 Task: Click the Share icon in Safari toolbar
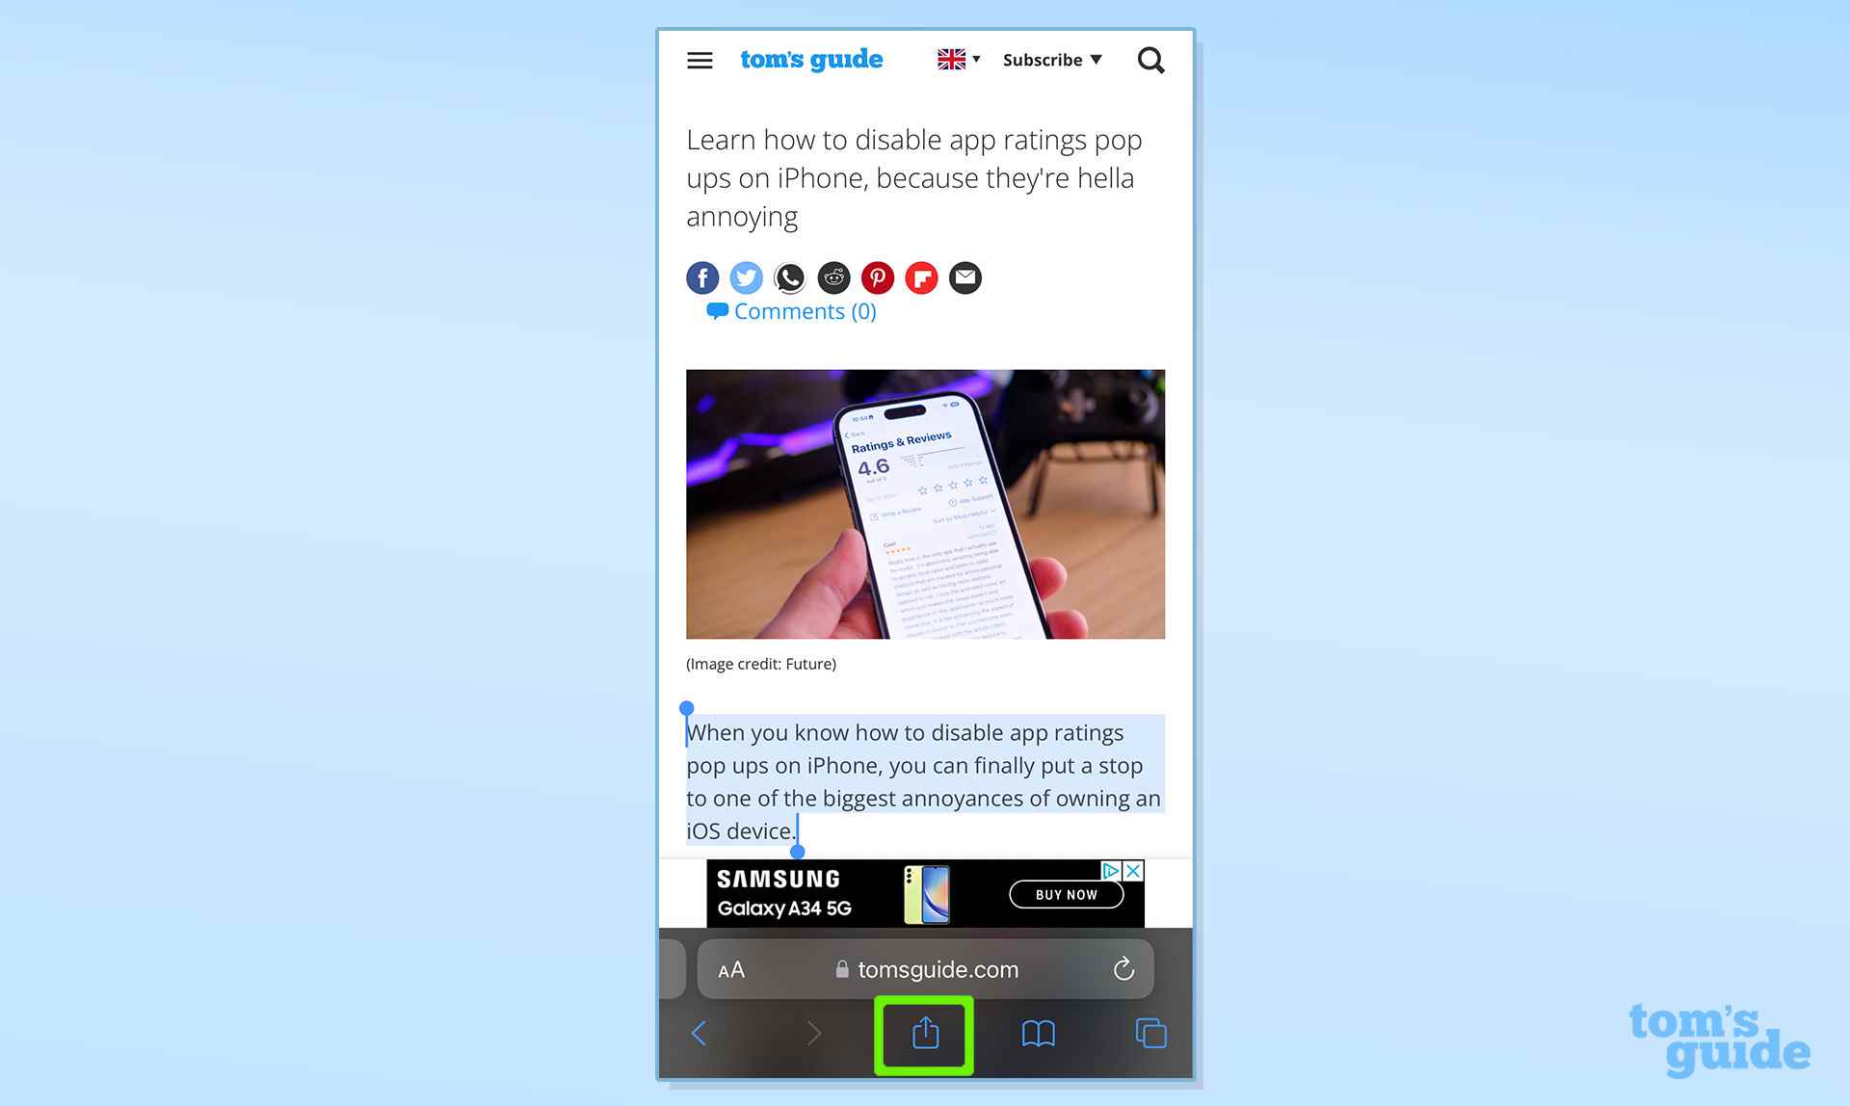926,1032
